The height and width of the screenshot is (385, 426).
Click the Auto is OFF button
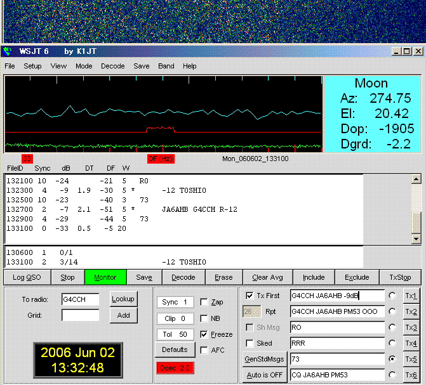tap(264, 375)
